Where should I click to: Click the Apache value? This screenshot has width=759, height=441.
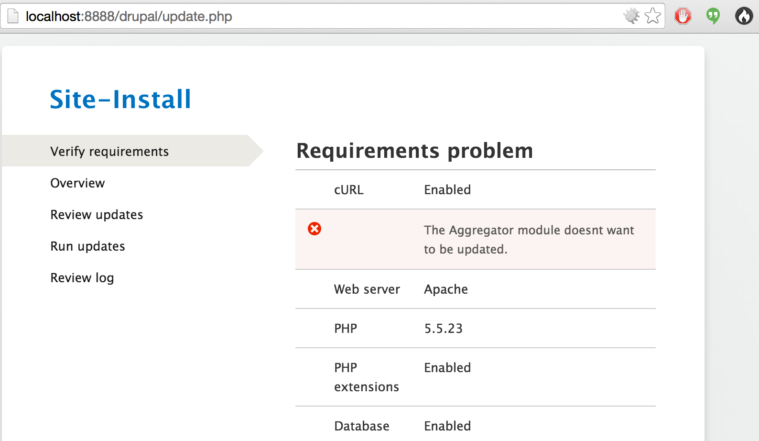point(446,289)
